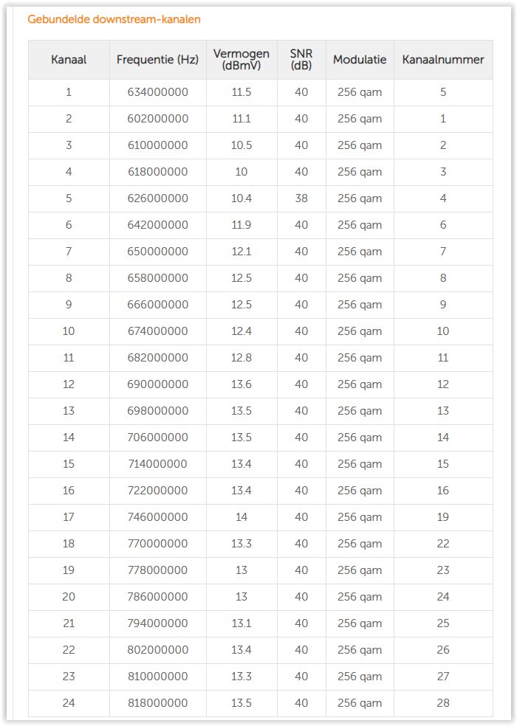Click the SNR (dB) column header
The height and width of the screenshot is (726, 517).
301,60
